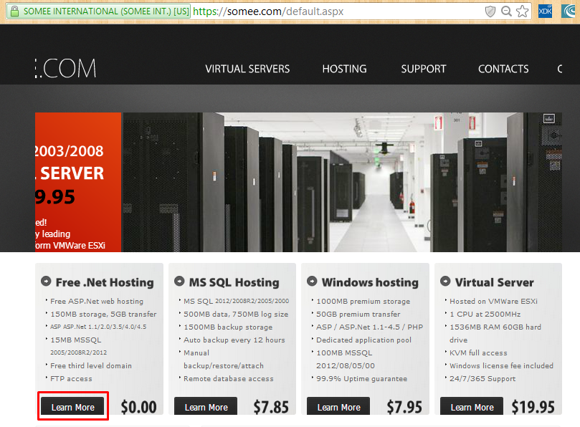Click 'Hosted on VMWare ESXi' text

493,302
